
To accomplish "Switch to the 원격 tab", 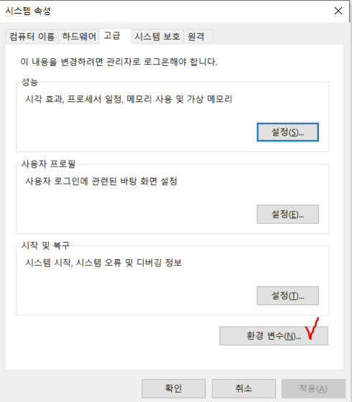I will [198, 37].
